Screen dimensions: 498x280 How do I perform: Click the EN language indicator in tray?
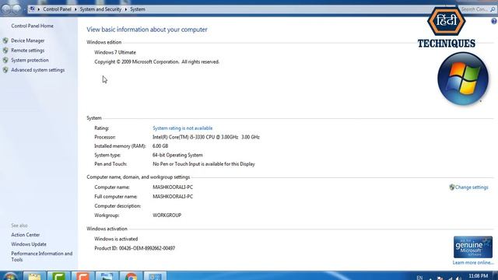point(419,278)
